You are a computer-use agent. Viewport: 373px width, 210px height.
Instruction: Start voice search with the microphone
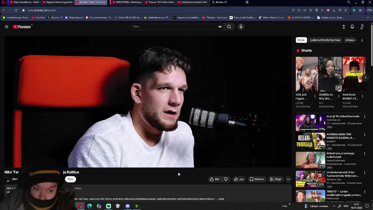click(241, 27)
